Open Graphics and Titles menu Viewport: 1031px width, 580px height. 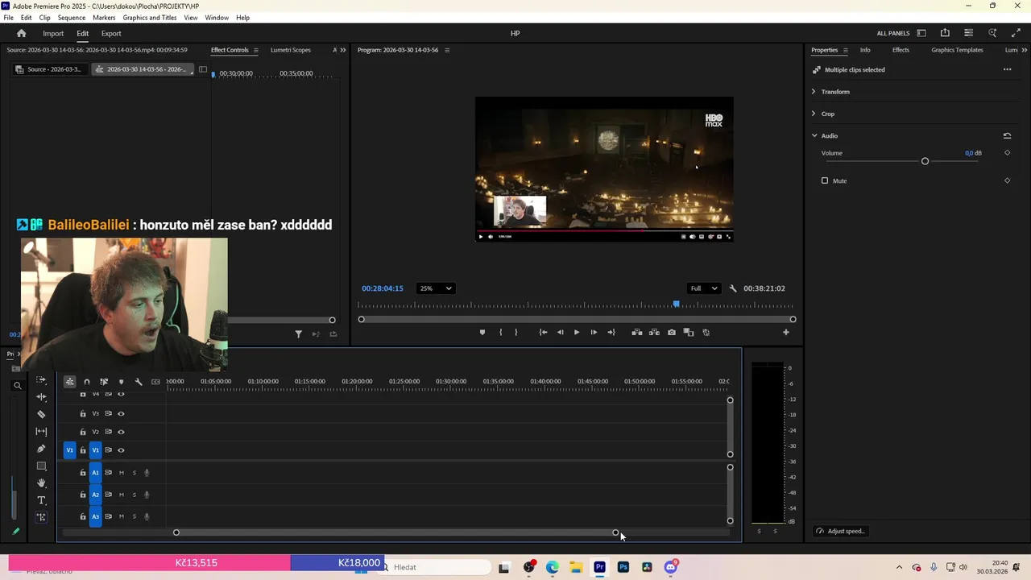tap(150, 18)
